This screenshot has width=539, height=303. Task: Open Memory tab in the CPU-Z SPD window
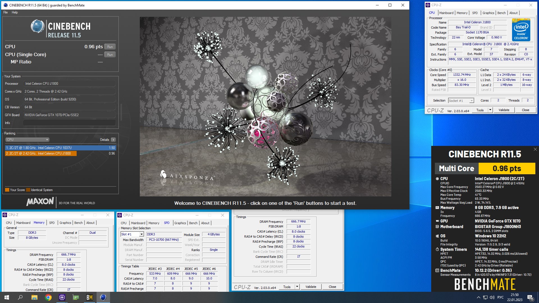click(154, 223)
